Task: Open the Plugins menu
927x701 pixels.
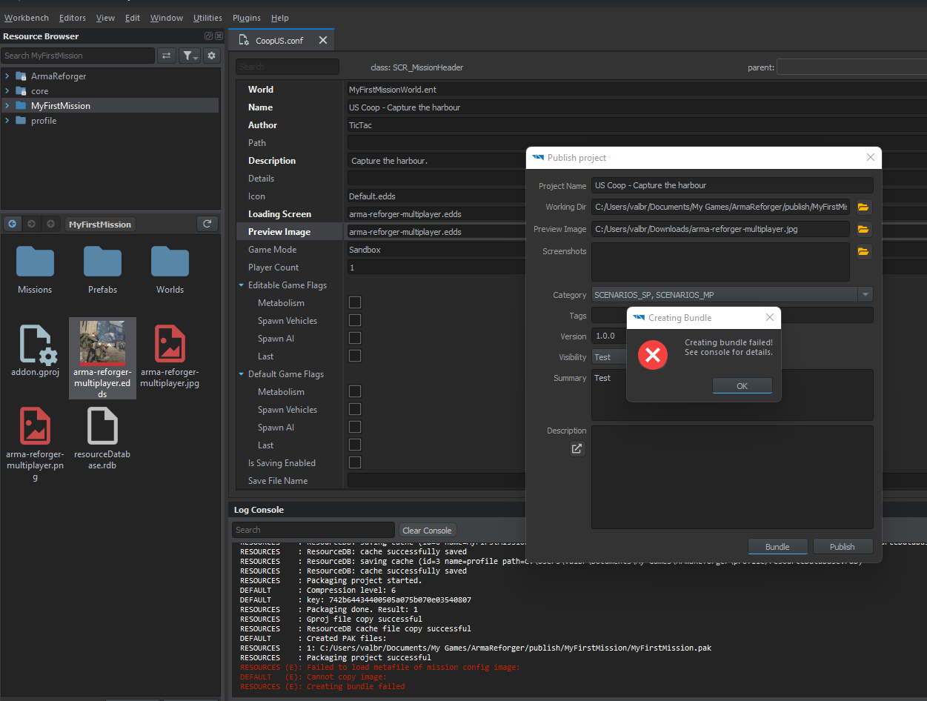Action: 246,18
